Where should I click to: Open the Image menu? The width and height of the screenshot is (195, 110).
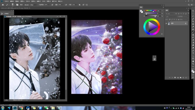pyautogui.click(x=17, y=1)
